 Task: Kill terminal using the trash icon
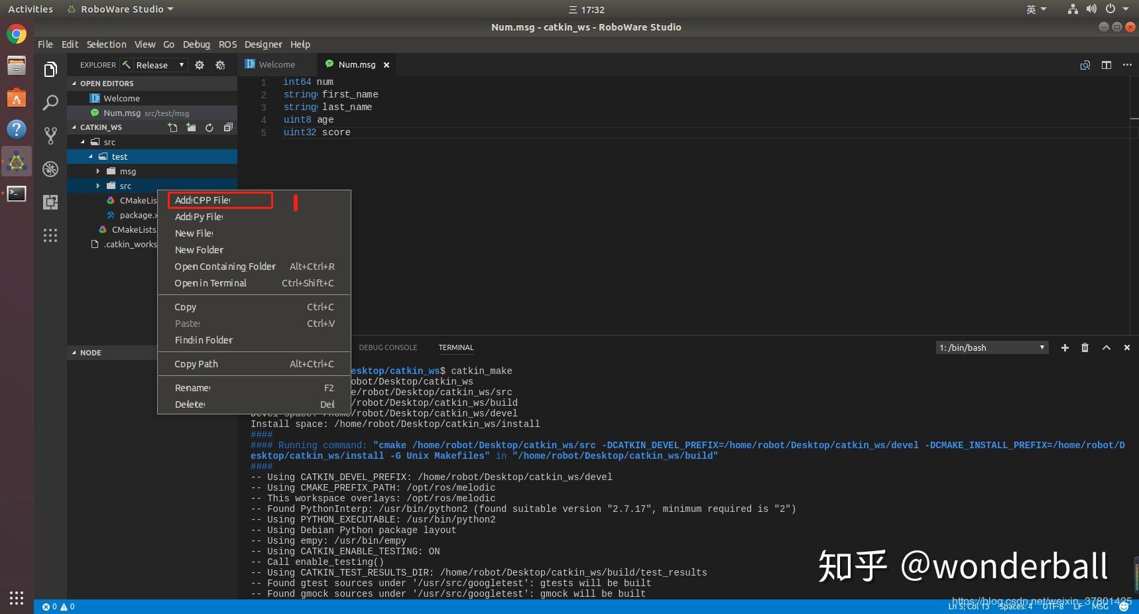[1085, 347]
